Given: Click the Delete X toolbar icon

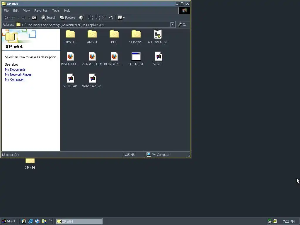Looking at the screenshot, I should click(104, 18).
